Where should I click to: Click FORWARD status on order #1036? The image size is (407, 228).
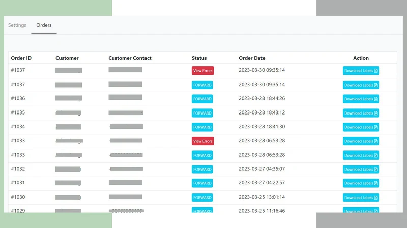[x=202, y=99]
